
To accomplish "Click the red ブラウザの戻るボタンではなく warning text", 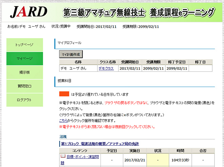I will 127,103.
